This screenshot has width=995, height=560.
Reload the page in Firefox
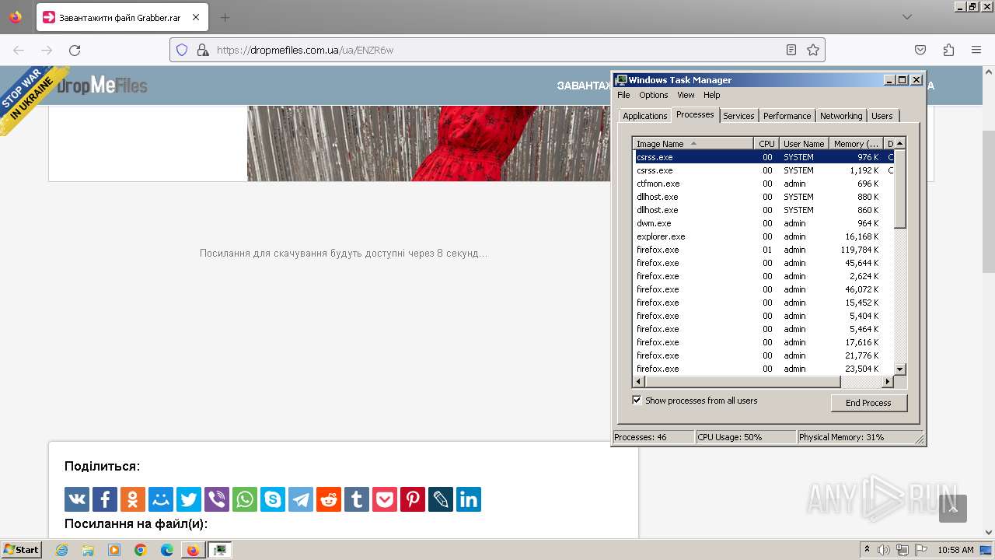pos(75,50)
